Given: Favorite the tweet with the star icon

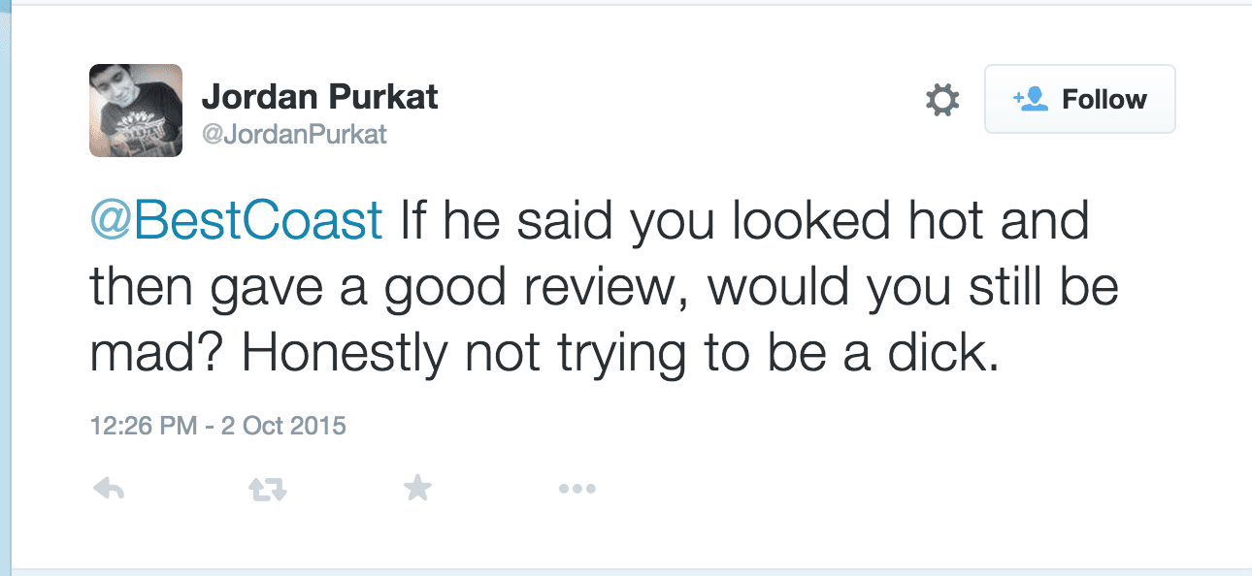Looking at the screenshot, I should [416, 489].
